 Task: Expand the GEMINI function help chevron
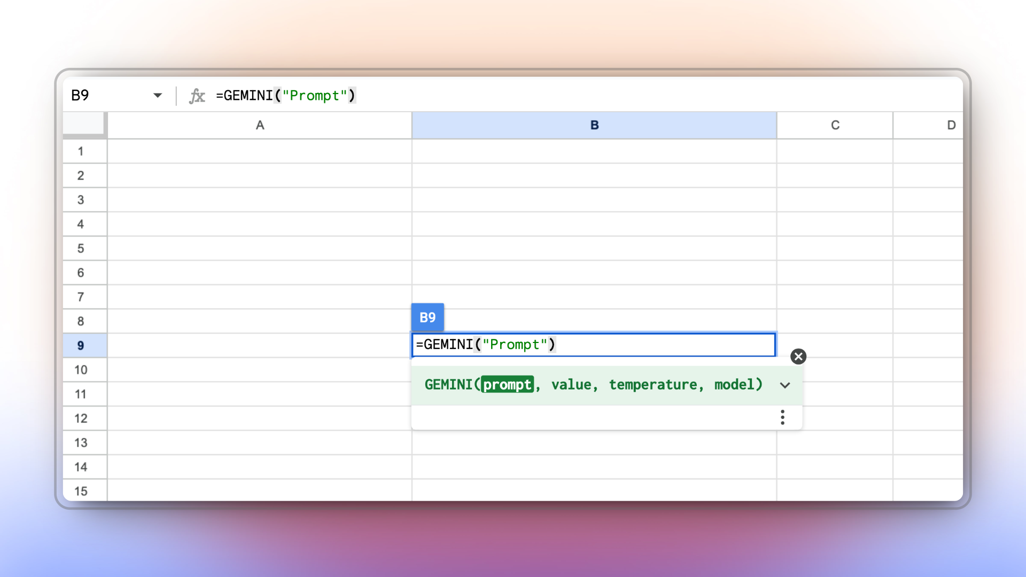point(785,385)
